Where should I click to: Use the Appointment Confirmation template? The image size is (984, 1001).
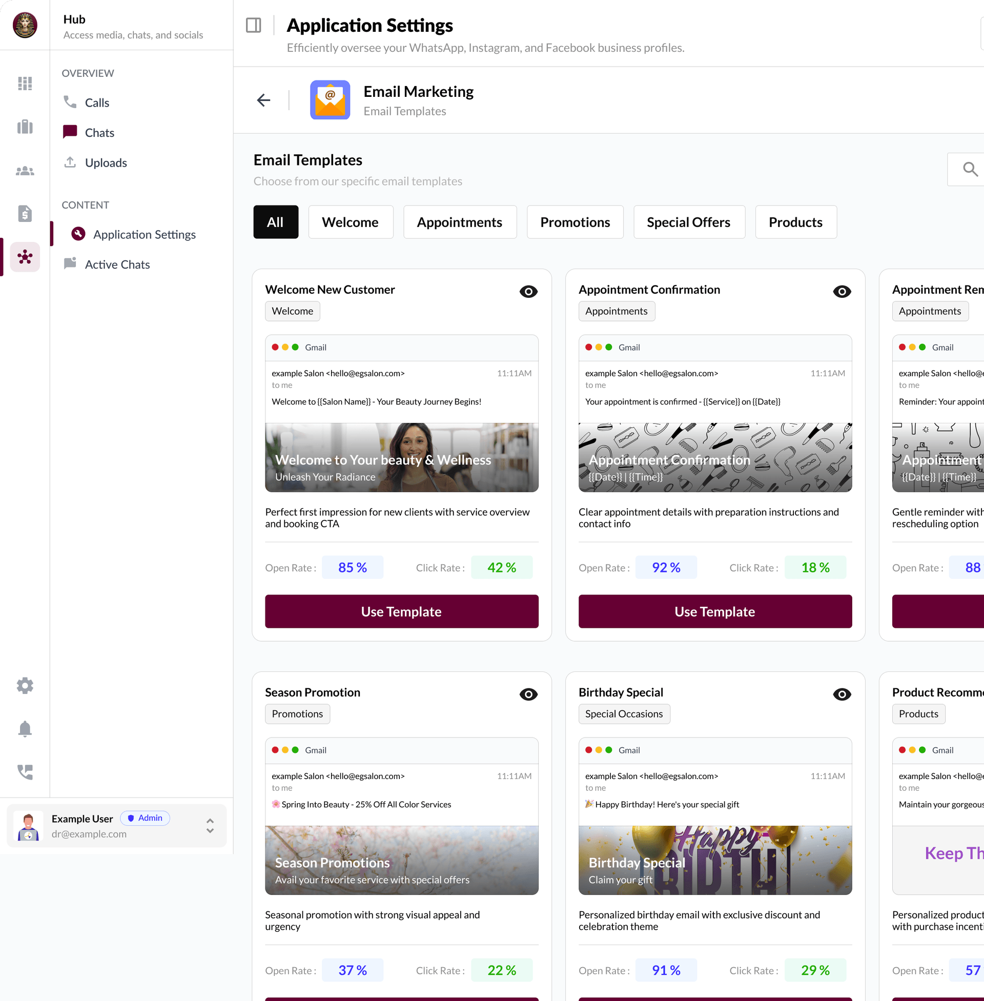715,611
